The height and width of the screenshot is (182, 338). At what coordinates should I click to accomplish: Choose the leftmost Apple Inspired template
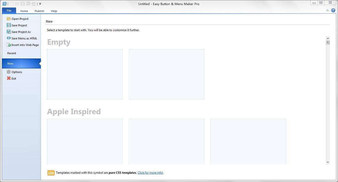tap(85, 142)
